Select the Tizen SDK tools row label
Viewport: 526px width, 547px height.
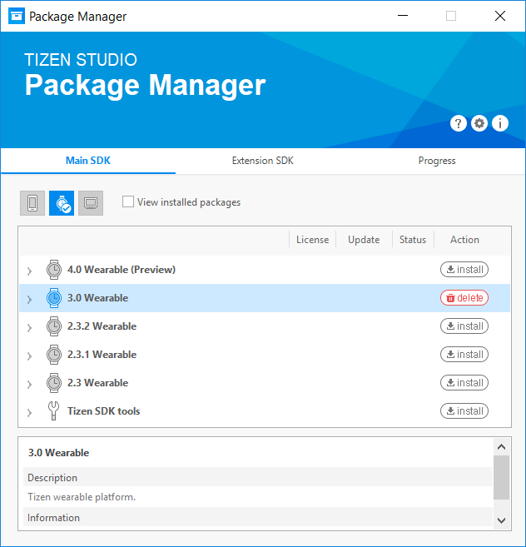103,411
